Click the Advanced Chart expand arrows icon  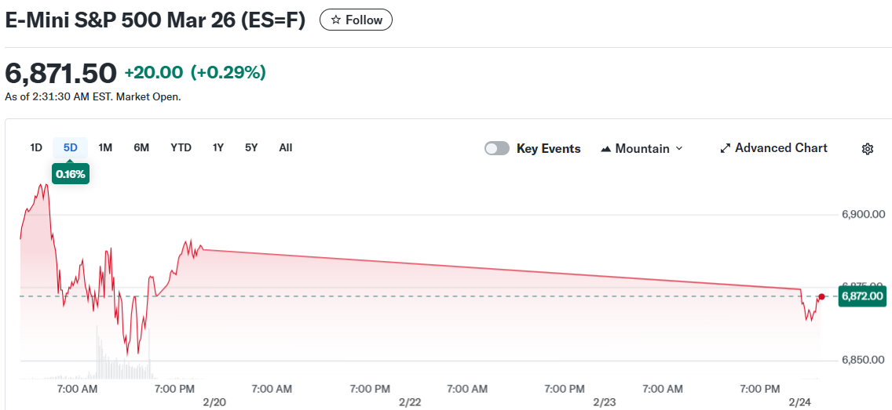tap(725, 149)
